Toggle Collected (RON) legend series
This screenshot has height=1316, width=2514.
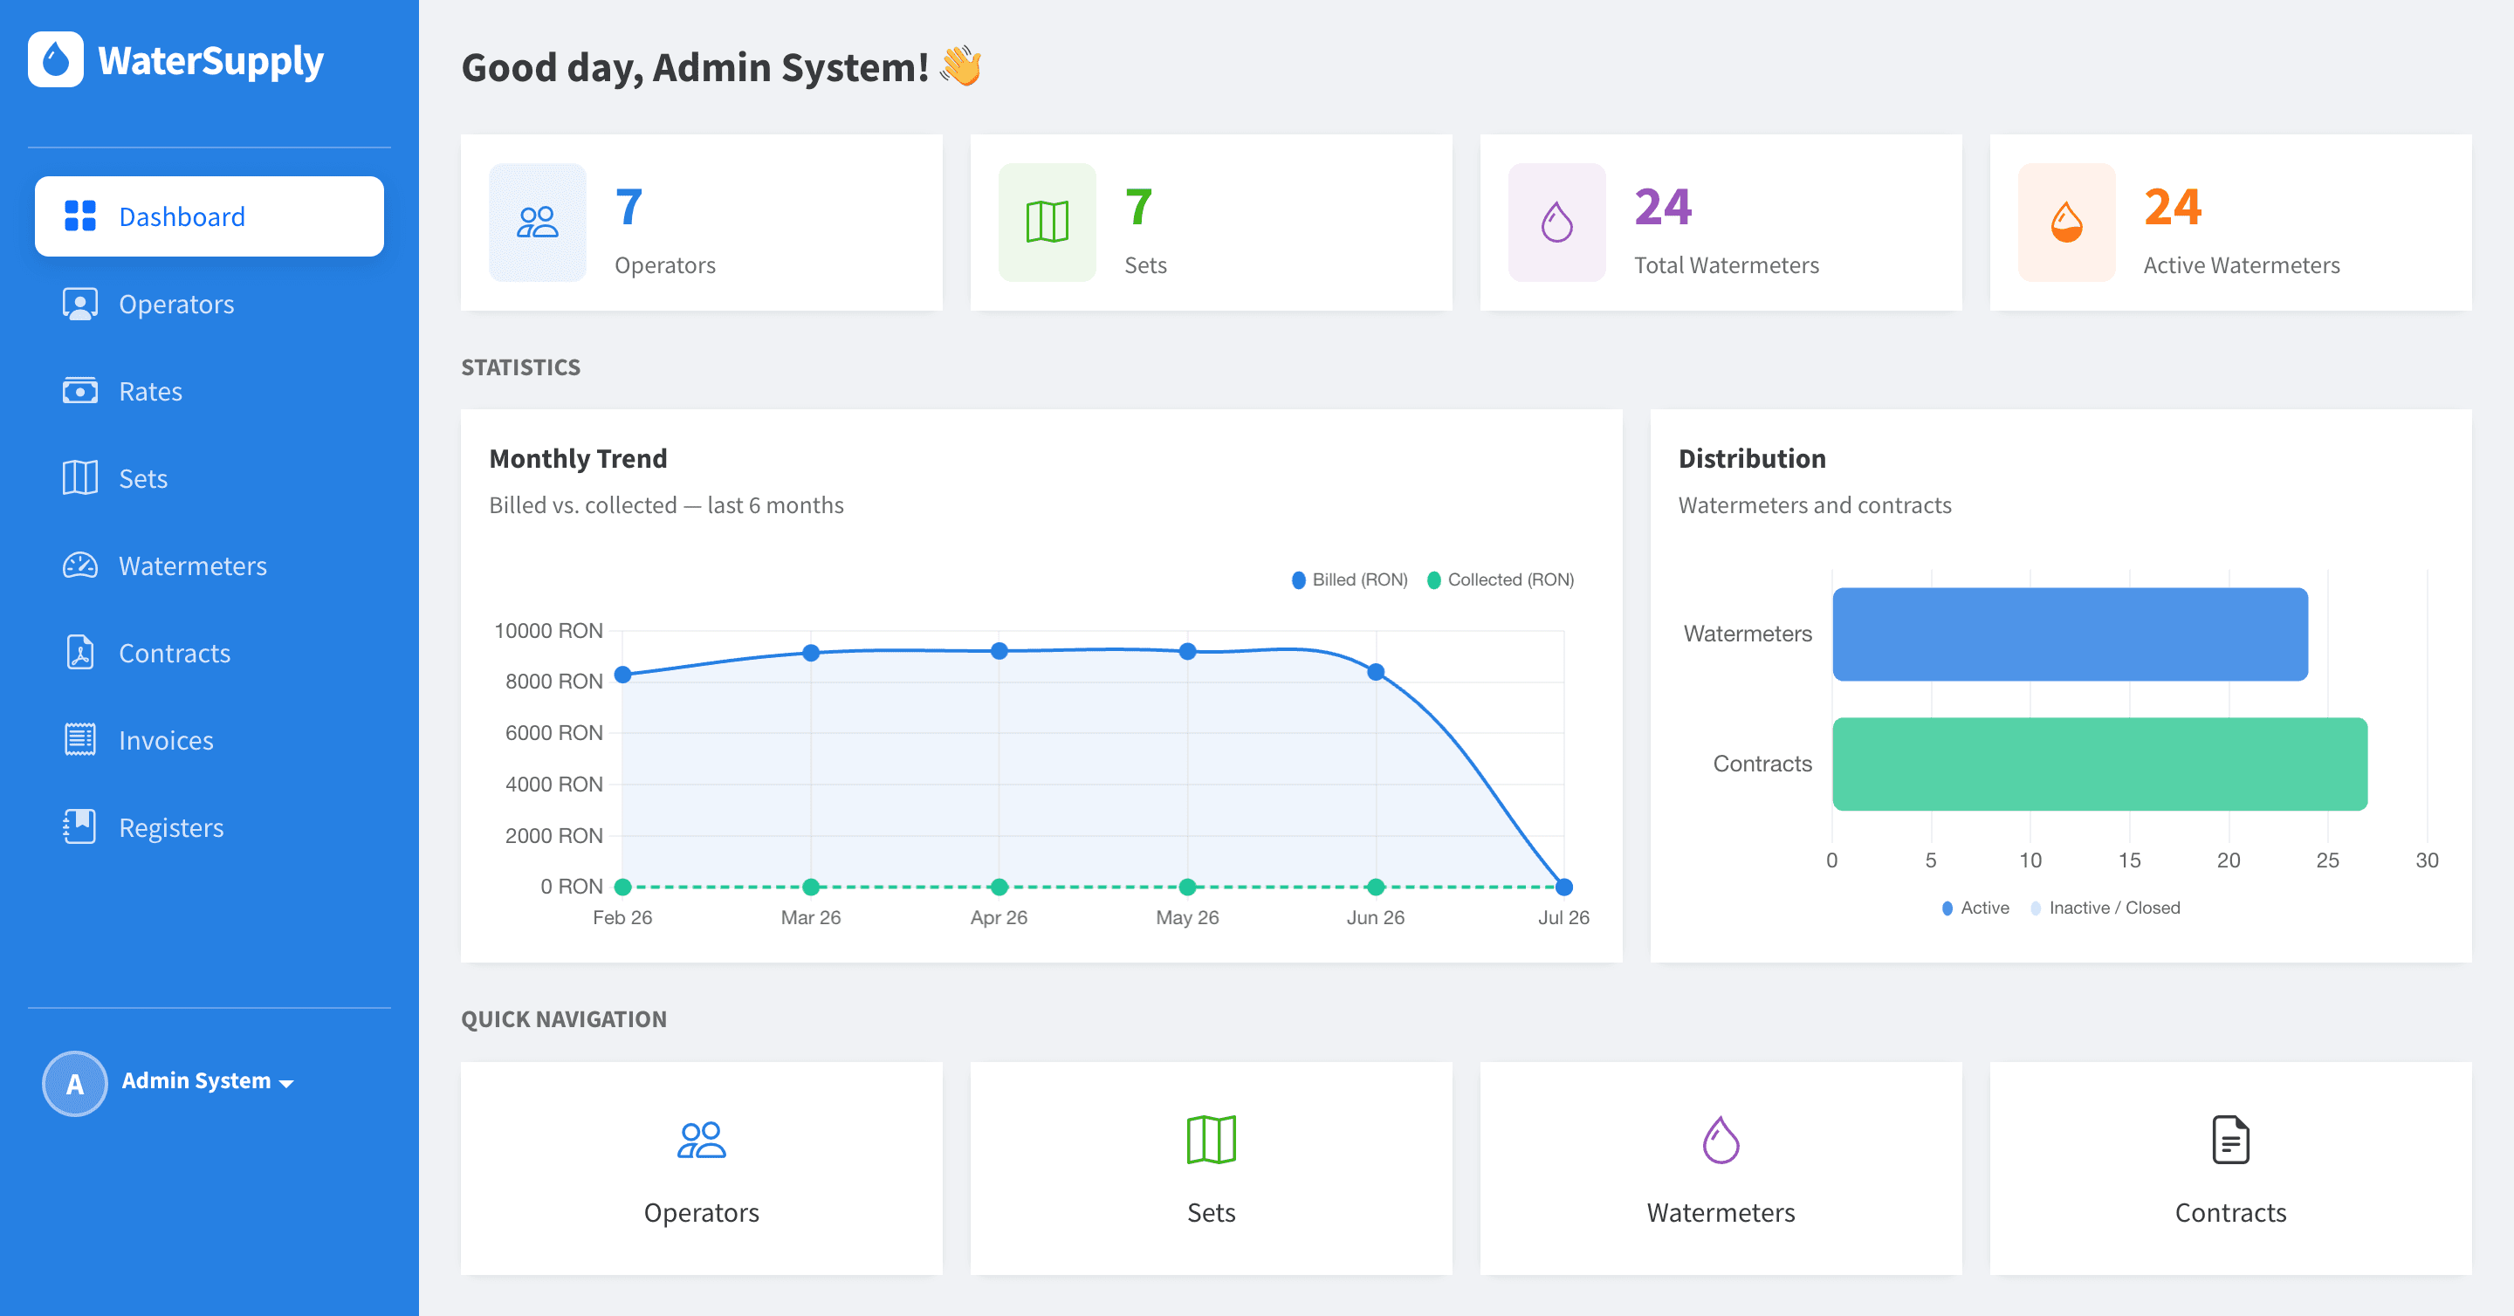click(x=1500, y=579)
